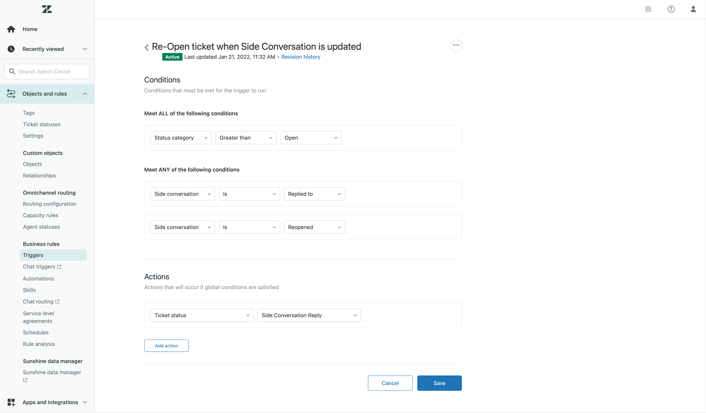Open the user profile icon
This screenshot has width=706, height=413.
click(693, 9)
